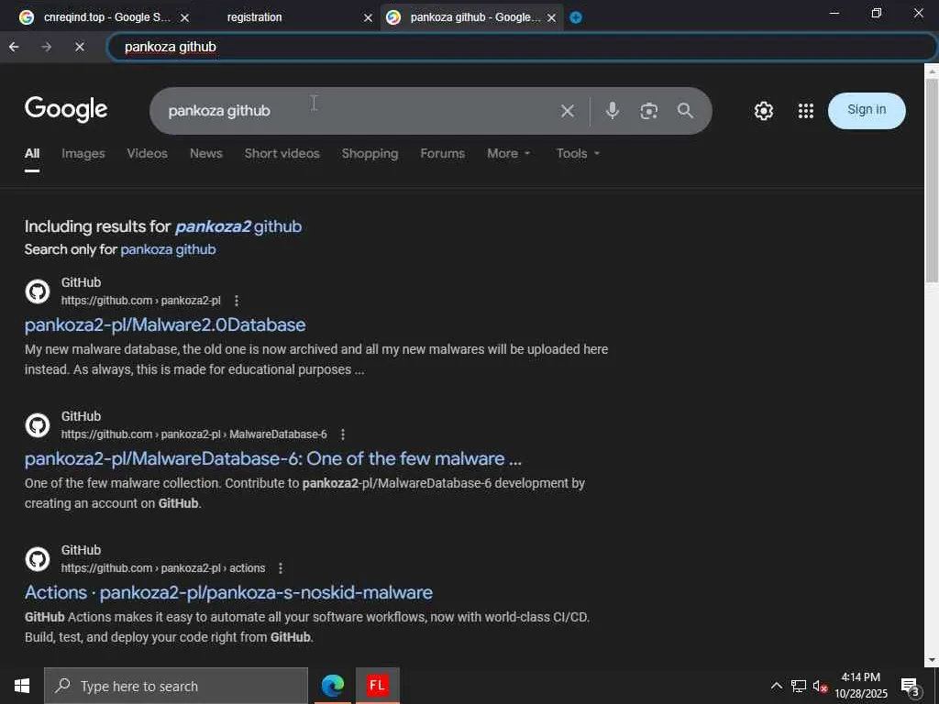Open the Google apps grid

coord(805,111)
